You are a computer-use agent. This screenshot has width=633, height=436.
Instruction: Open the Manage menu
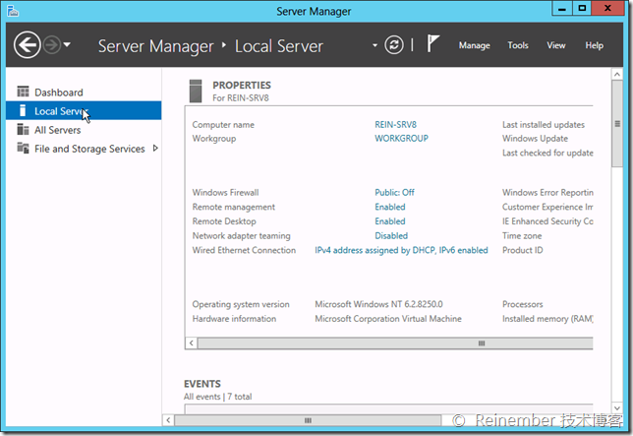click(x=474, y=45)
